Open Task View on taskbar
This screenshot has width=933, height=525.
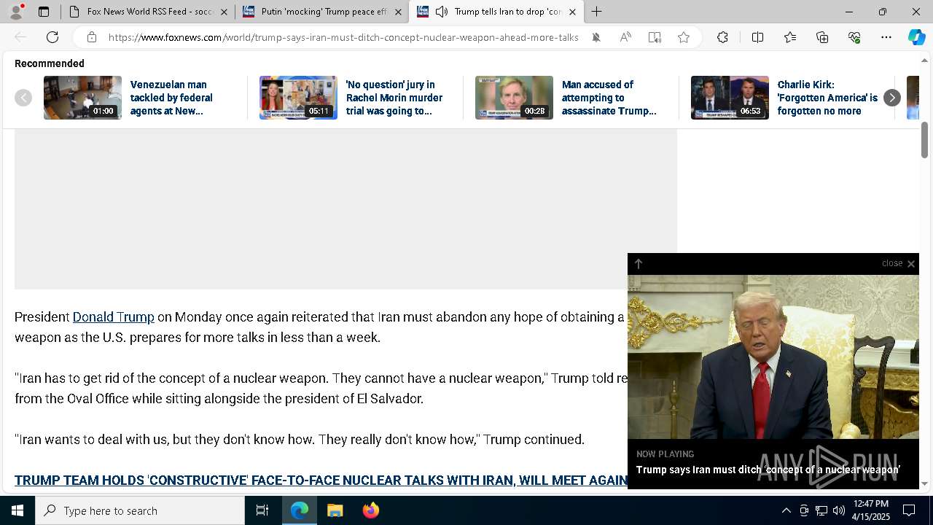(x=262, y=510)
